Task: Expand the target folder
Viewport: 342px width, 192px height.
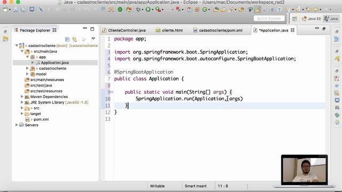Action: pos(22,114)
